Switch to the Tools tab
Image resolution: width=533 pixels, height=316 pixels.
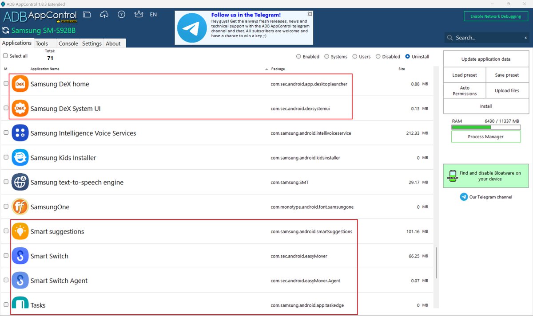(42, 43)
